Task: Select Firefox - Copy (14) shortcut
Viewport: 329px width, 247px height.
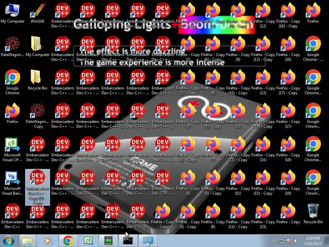Action: [x=263, y=149]
